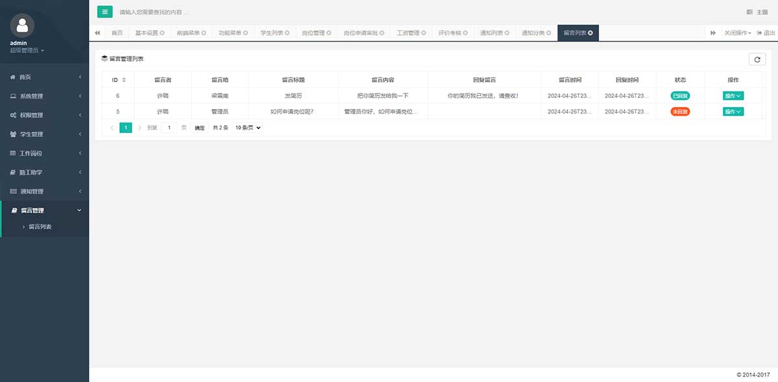Select 留言列表 in the sidebar submenu
This screenshot has height=382, width=778.
click(x=40, y=227)
